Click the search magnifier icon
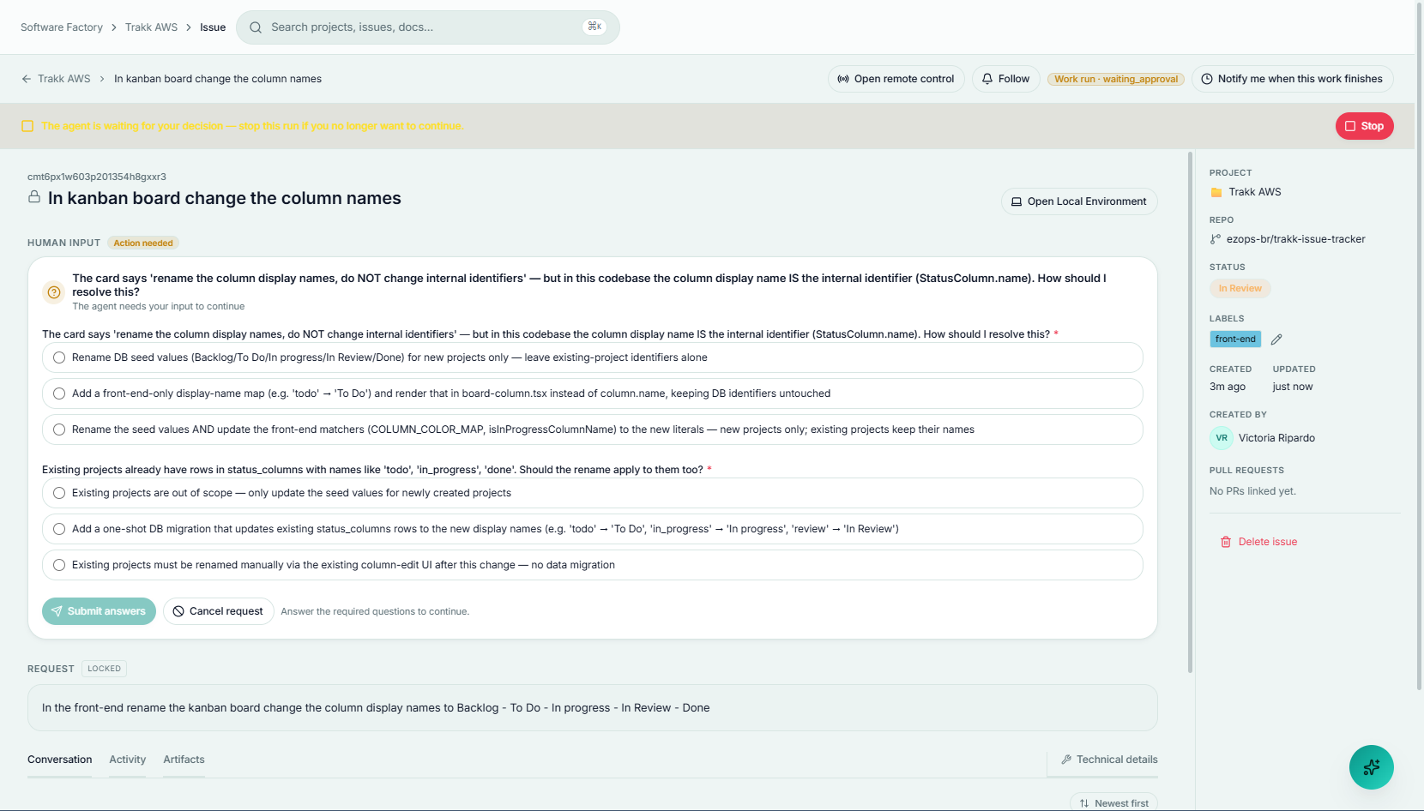The height and width of the screenshot is (811, 1424). click(x=256, y=27)
